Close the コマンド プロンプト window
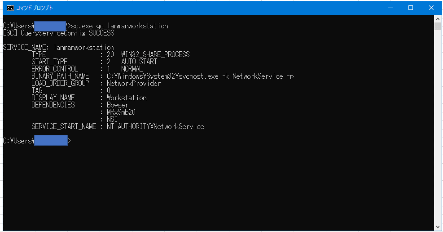Screen dimensions: 443x232 tap(431, 8)
